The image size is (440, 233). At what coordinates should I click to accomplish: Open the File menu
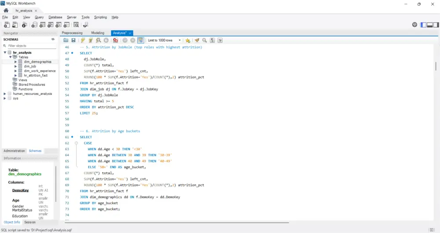[5, 17]
